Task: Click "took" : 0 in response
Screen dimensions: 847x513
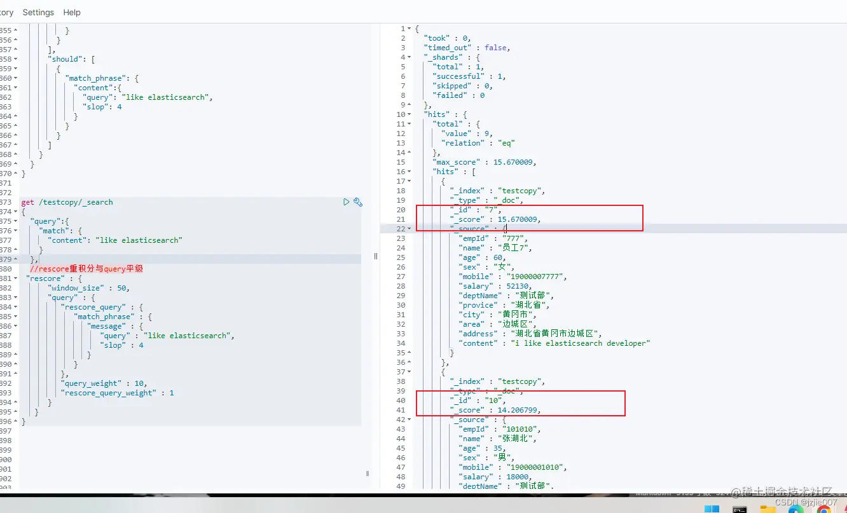Action: point(447,38)
